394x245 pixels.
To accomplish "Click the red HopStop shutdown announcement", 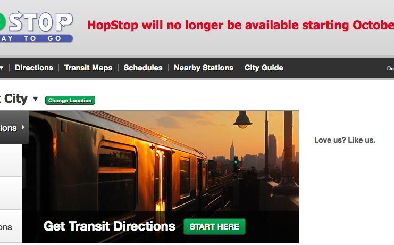I will tap(240, 25).
